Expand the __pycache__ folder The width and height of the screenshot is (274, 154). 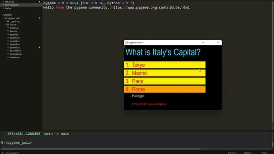click(x=5, y=21)
